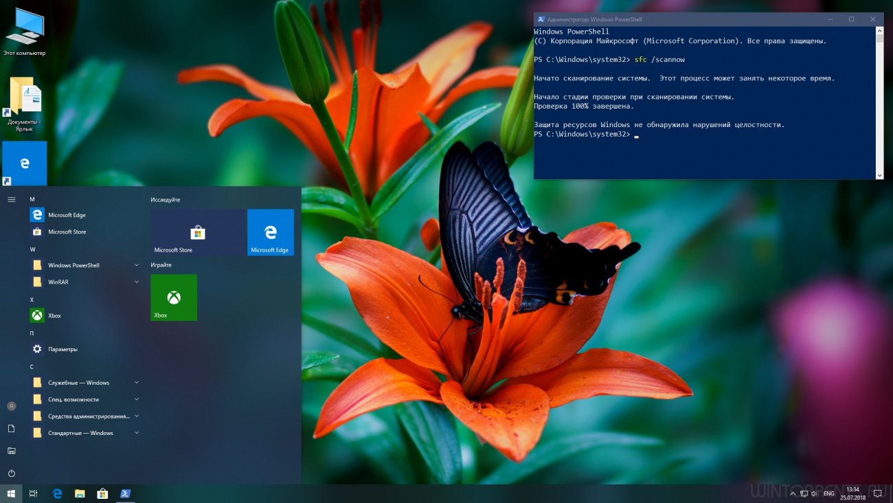Click the Windows Start button on taskbar
This screenshot has height=503, width=893.
tap(11, 493)
